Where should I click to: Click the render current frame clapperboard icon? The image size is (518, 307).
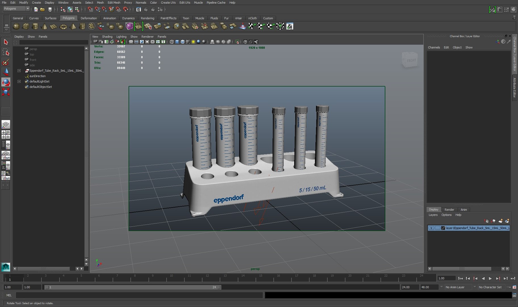[146, 9]
